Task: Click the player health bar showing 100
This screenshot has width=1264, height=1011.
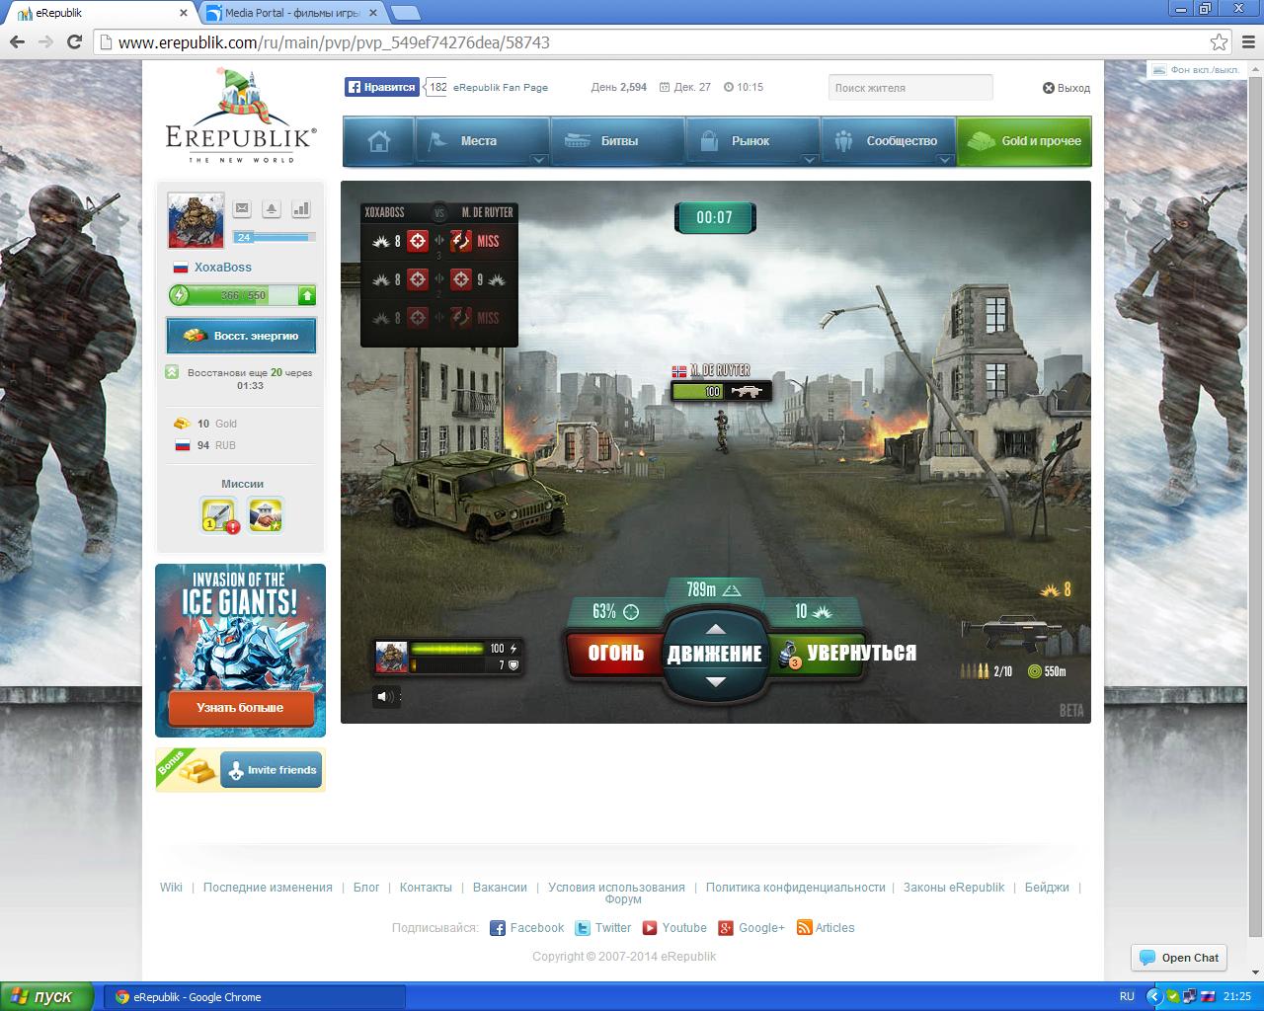Action: (446, 649)
